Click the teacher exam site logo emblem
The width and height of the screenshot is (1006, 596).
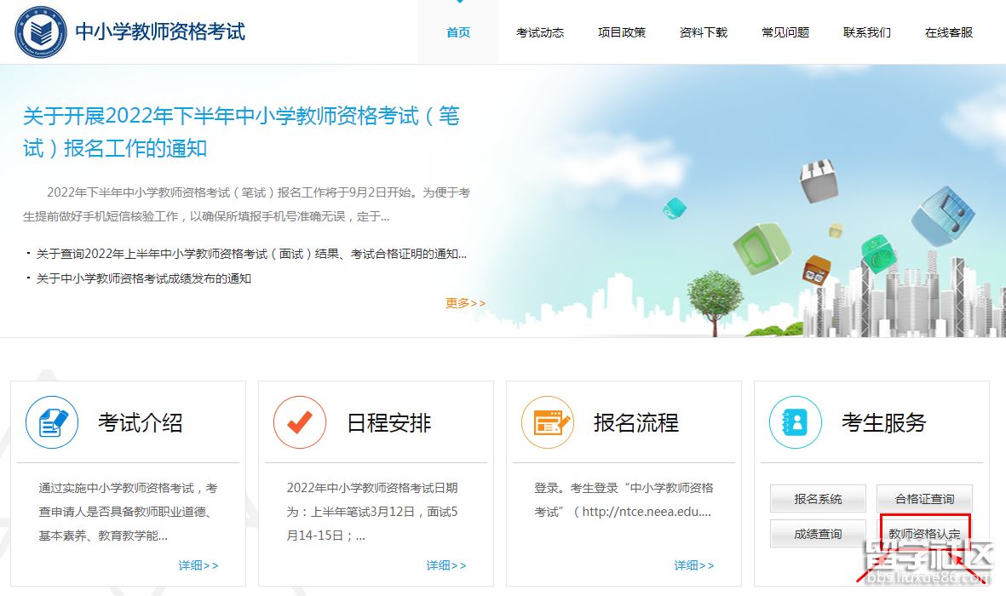[x=37, y=32]
